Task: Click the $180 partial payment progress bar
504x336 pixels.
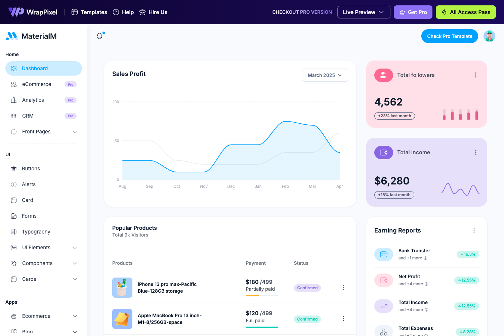Action: [262, 296]
